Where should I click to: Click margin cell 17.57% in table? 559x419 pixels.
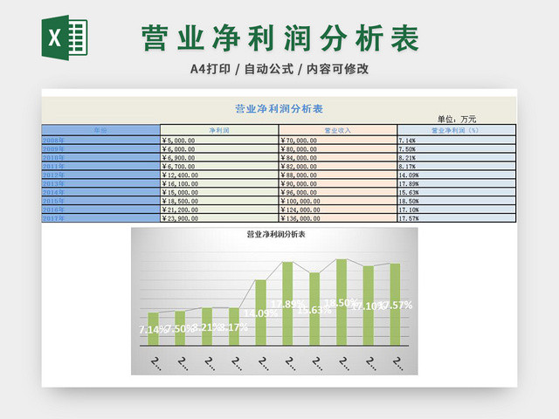[x=456, y=218]
